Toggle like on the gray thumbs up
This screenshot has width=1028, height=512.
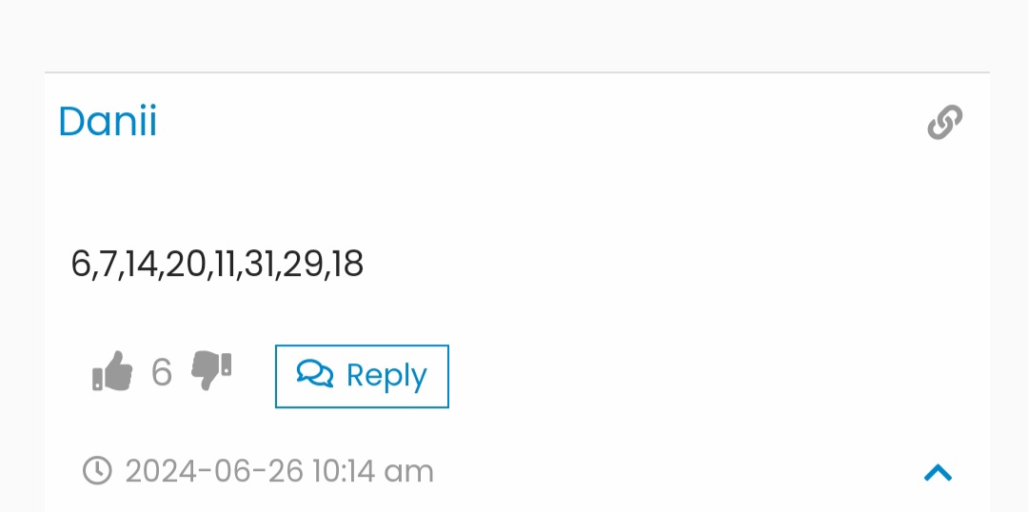point(112,372)
